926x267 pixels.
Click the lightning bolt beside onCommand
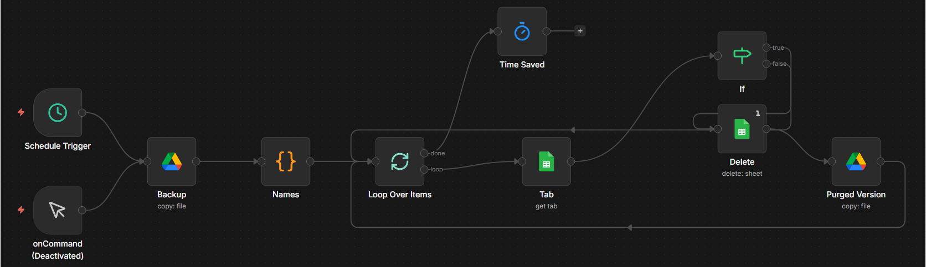point(21,210)
